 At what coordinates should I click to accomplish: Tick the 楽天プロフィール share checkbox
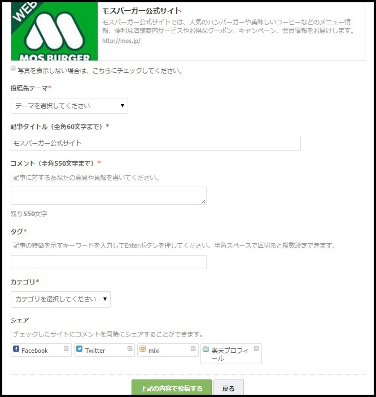coord(256,348)
